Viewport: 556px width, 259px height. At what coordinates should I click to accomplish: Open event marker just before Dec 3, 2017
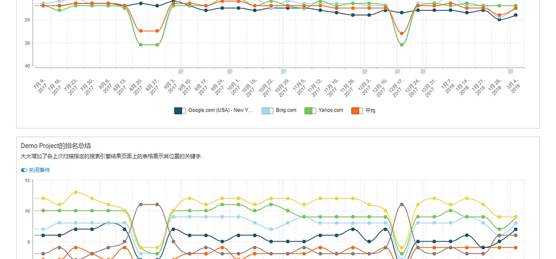click(365, 71)
